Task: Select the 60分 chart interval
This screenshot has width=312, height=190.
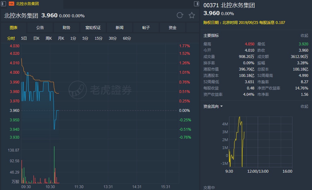Action: 127,38
